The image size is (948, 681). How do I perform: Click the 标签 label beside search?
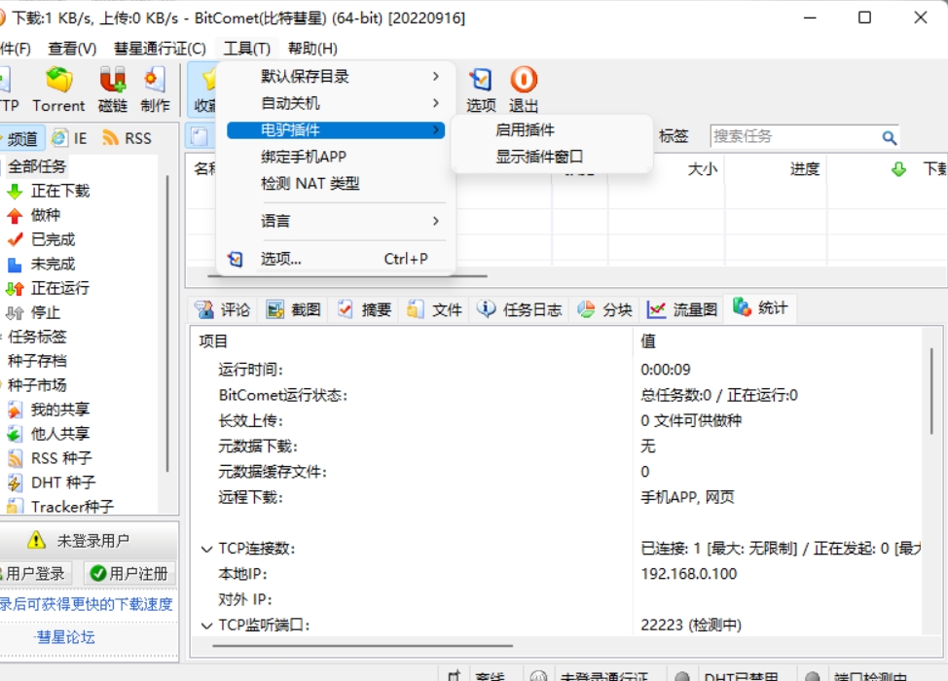(x=674, y=136)
